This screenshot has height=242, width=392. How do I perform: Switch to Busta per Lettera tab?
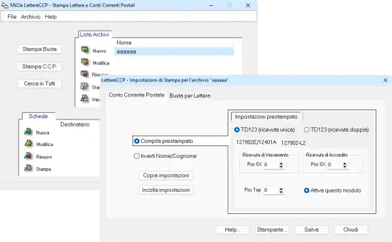click(189, 96)
